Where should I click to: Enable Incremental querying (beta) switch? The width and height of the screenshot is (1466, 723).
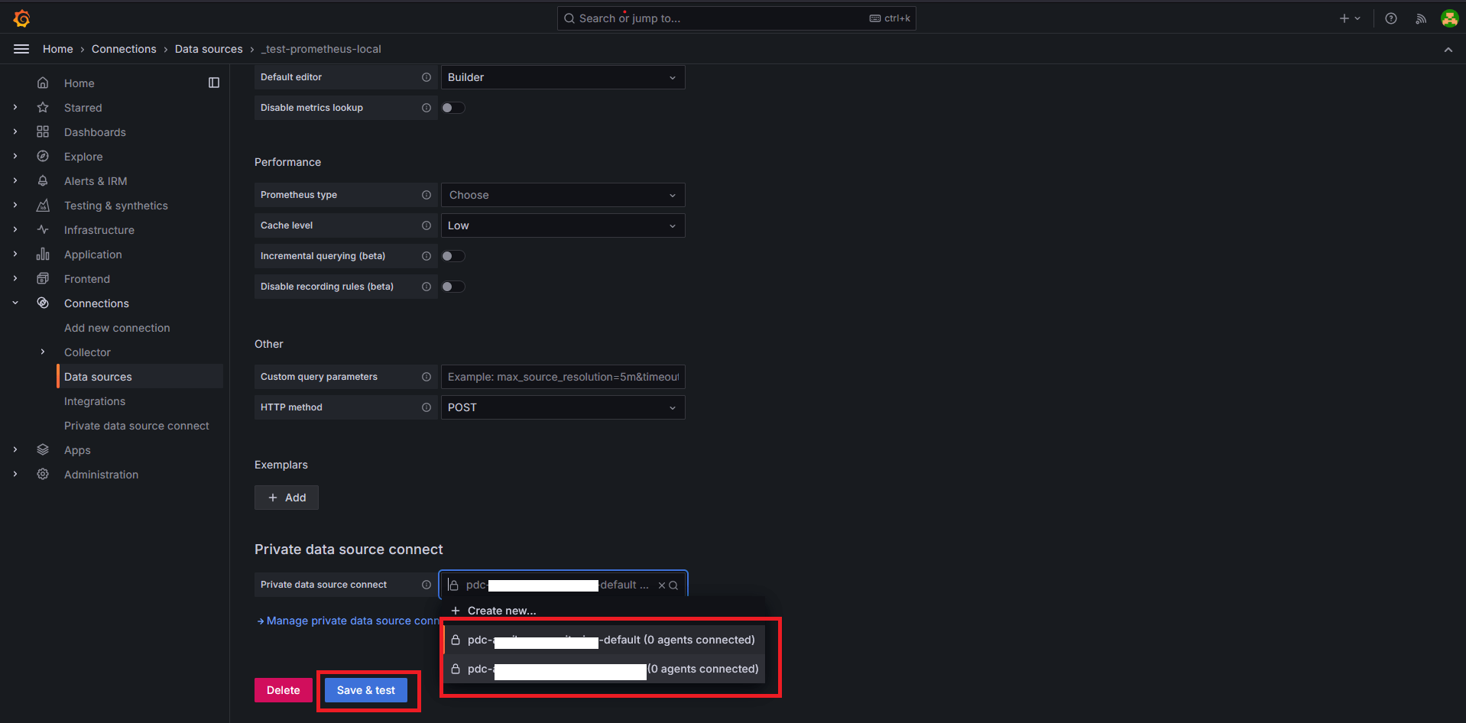(x=453, y=256)
